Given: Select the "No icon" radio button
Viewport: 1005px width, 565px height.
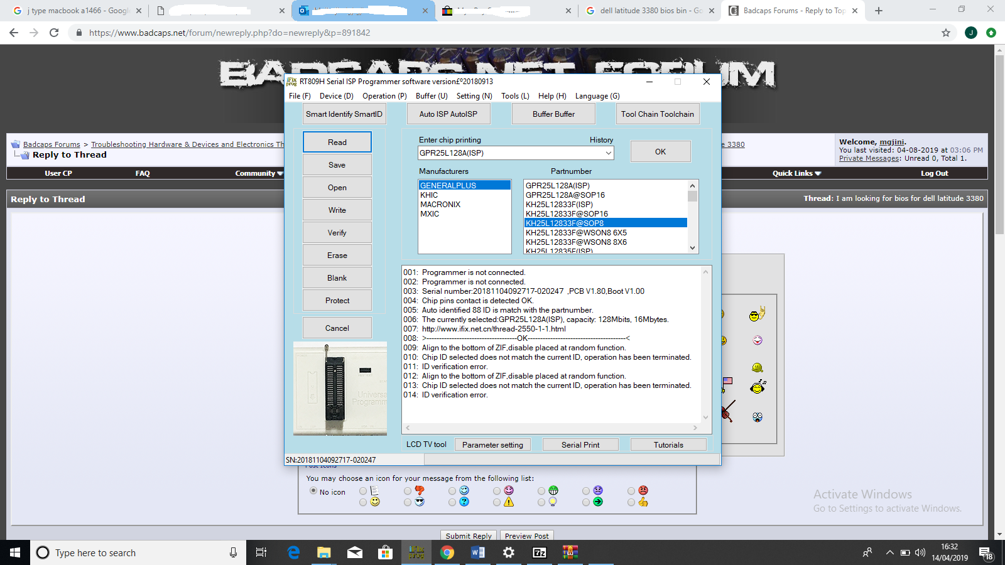Looking at the screenshot, I should pyautogui.click(x=313, y=491).
